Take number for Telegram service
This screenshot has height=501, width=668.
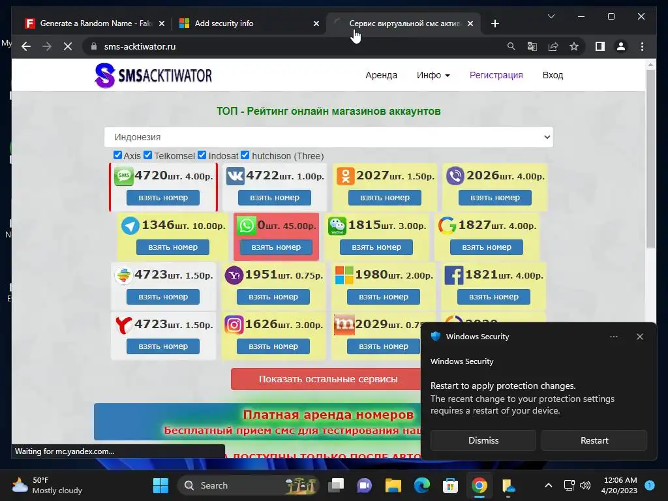tap(173, 247)
